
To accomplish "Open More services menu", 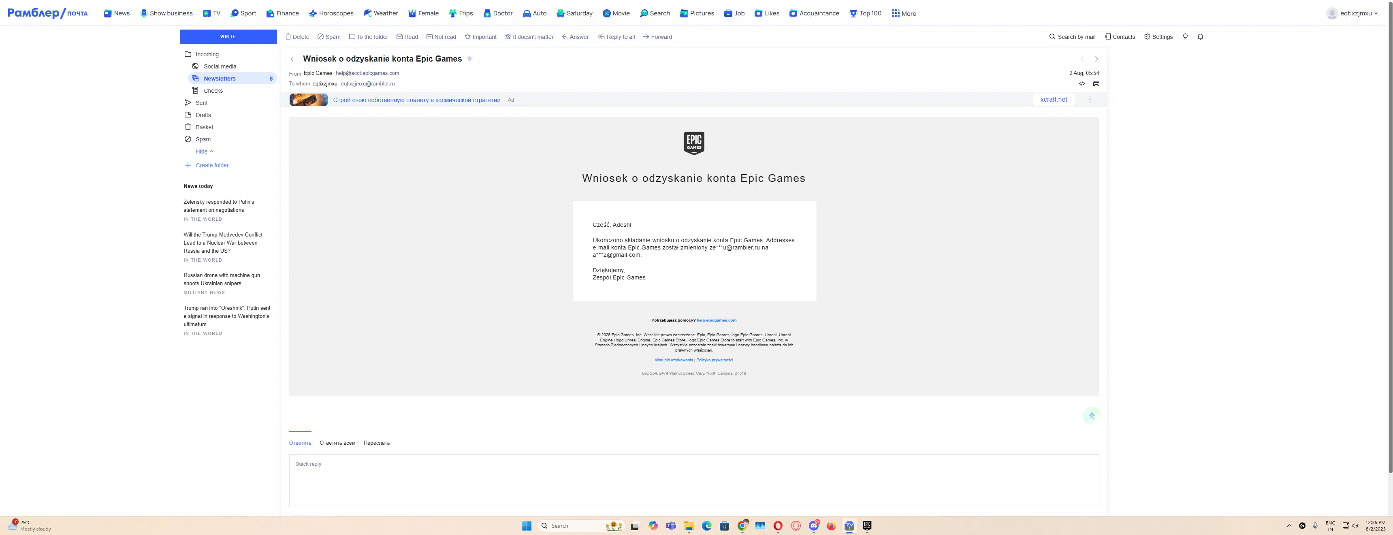I will (904, 13).
